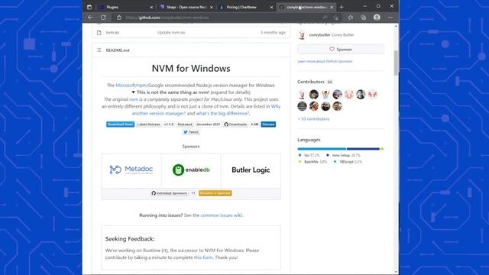Open the Go 57.2% language link
The height and width of the screenshot is (275, 489).
[x=309, y=155]
